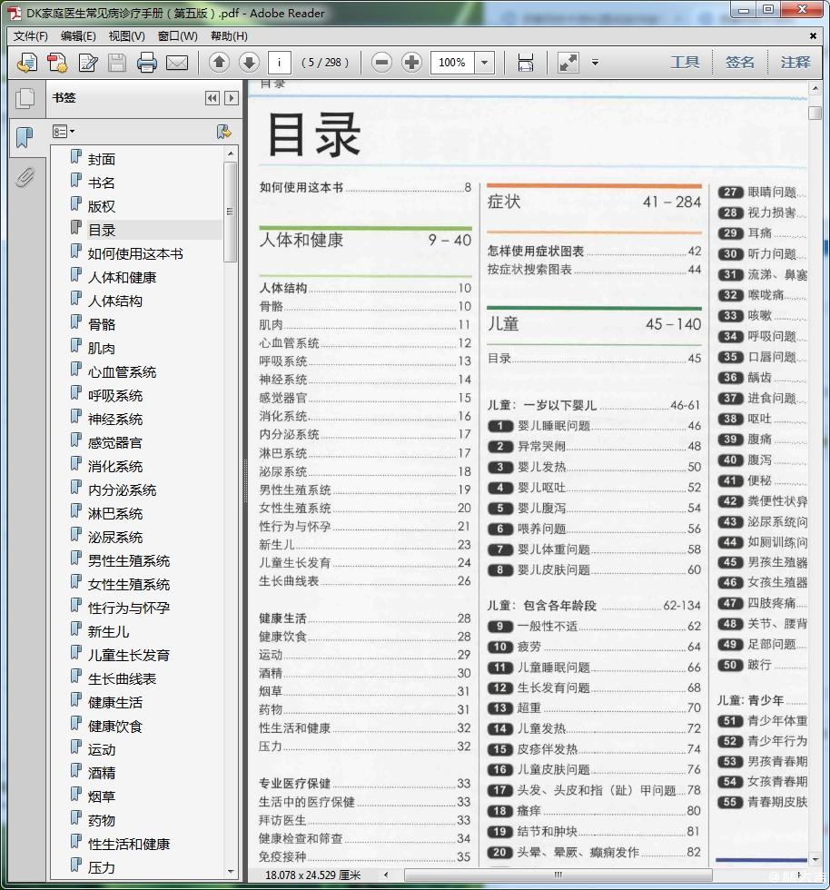Go to next page with down arrow
The image size is (830, 890).
point(249,63)
